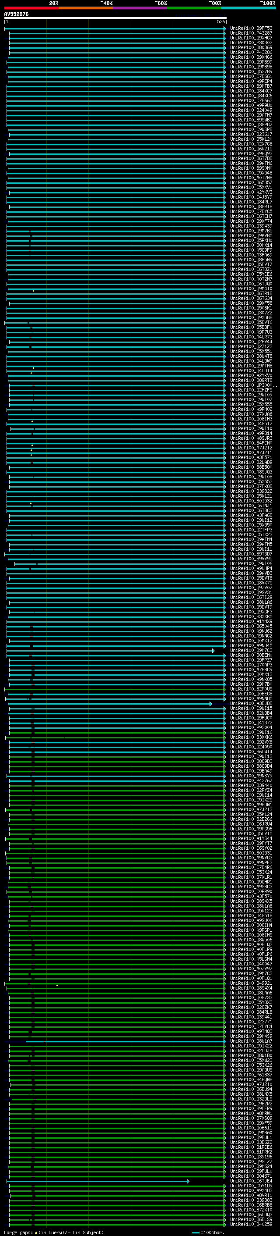280x1236 pixels.
Task: Click the orange ~40% identity legend segment
Action: 86,8
